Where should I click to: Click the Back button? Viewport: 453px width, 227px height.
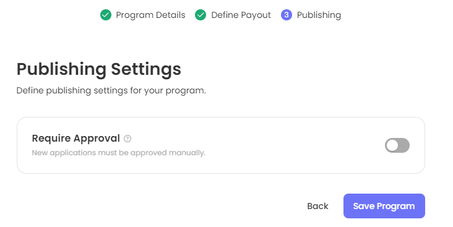(x=318, y=206)
